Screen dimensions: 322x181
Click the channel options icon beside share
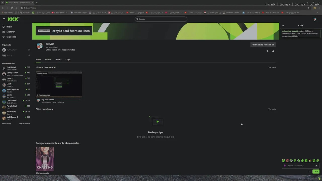point(273,51)
